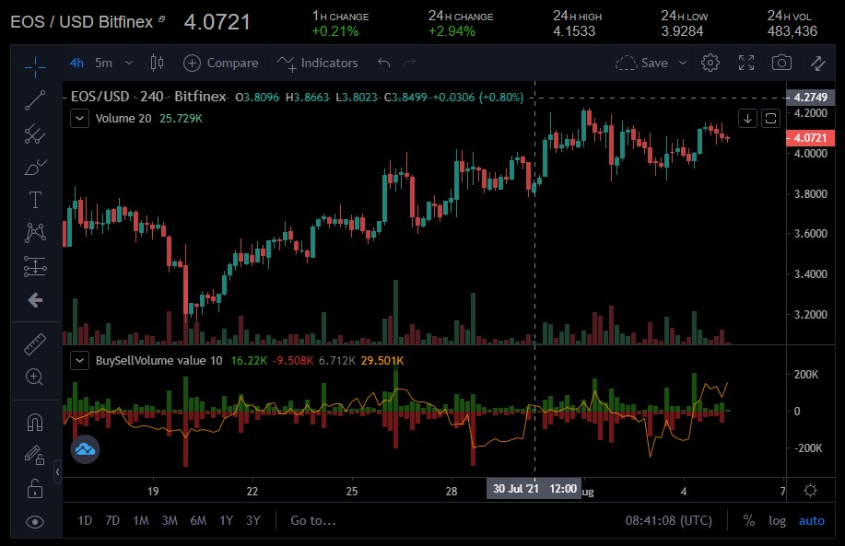Screen dimensions: 845x546
Task: Open the prediction and measurement tools
Action: [35, 266]
